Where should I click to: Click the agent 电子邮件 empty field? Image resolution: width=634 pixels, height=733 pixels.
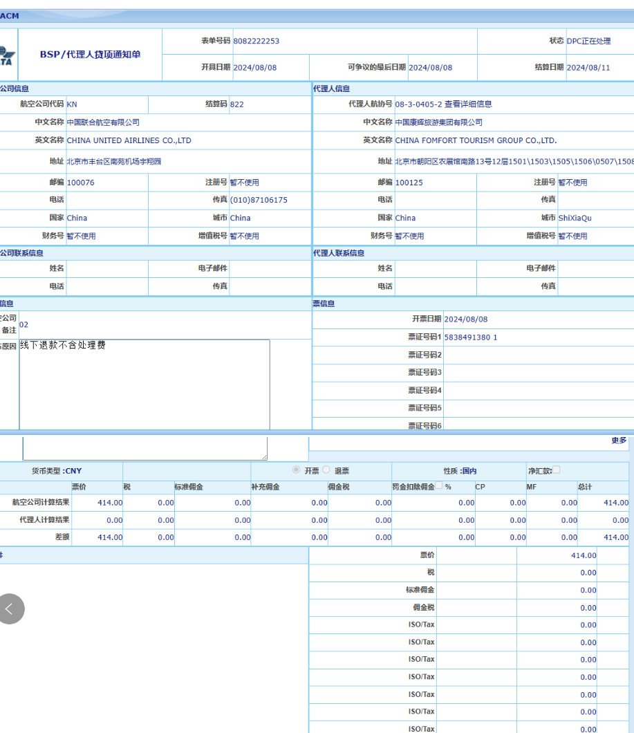pos(595,268)
